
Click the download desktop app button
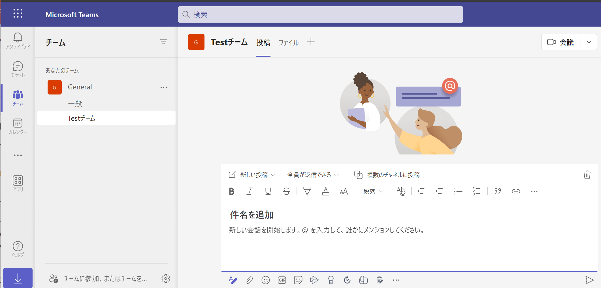[x=18, y=278]
